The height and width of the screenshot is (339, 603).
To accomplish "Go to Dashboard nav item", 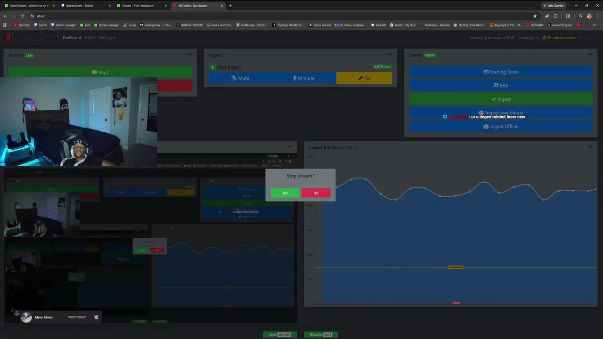I will [72, 38].
